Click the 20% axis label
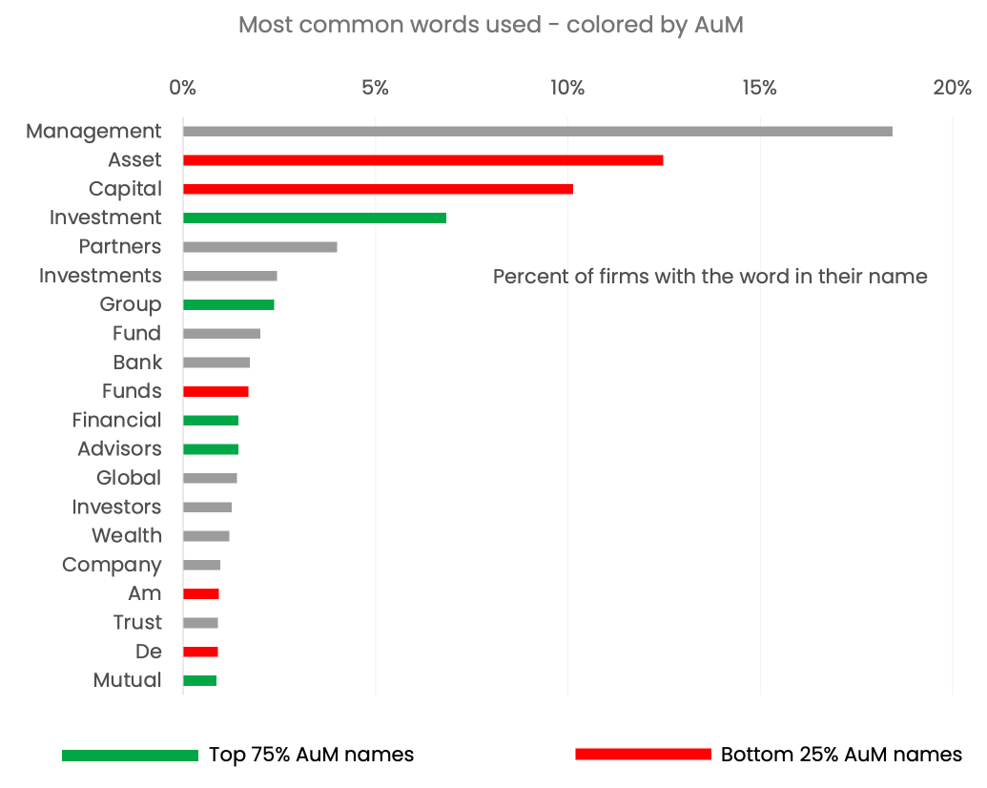987x788 pixels. tap(953, 88)
